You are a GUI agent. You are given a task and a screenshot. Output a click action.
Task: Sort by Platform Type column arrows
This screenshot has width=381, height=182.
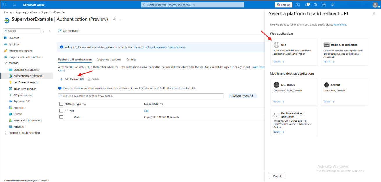click(84, 104)
